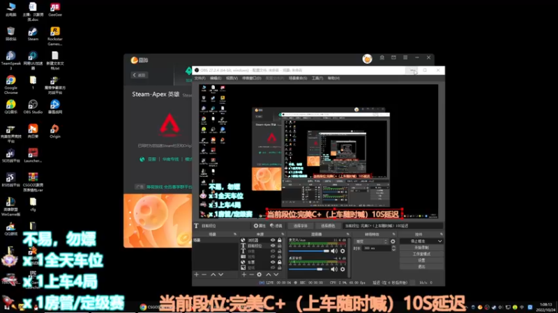
Task: Click user profile icon in accelerator window
Action: pos(382,57)
